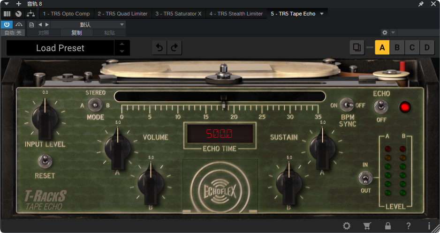Switch to 4 - TR5 Stealth Limiter tab

[236, 14]
